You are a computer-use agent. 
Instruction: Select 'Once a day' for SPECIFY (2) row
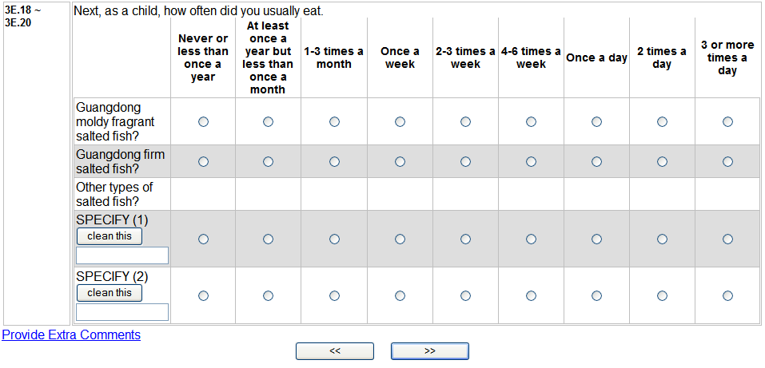coord(596,295)
